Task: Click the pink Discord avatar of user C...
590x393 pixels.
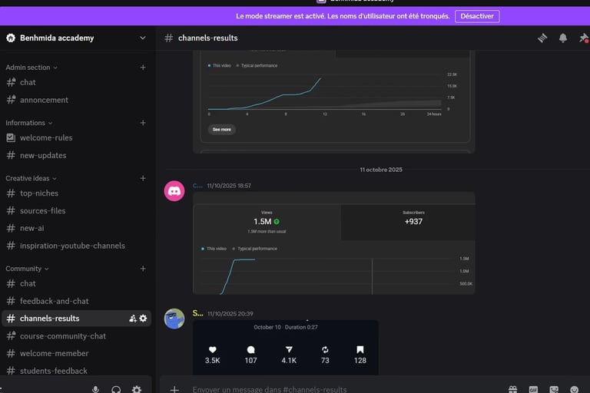Action: click(x=174, y=191)
